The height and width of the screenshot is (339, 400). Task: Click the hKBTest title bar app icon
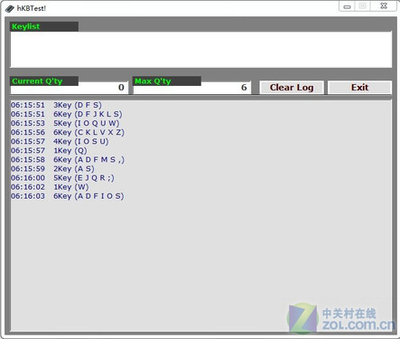[x=10, y=8]
